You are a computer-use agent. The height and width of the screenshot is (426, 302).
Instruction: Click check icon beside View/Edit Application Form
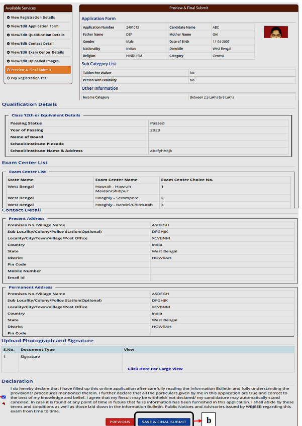pyautogui.click(x=8, y=26)
